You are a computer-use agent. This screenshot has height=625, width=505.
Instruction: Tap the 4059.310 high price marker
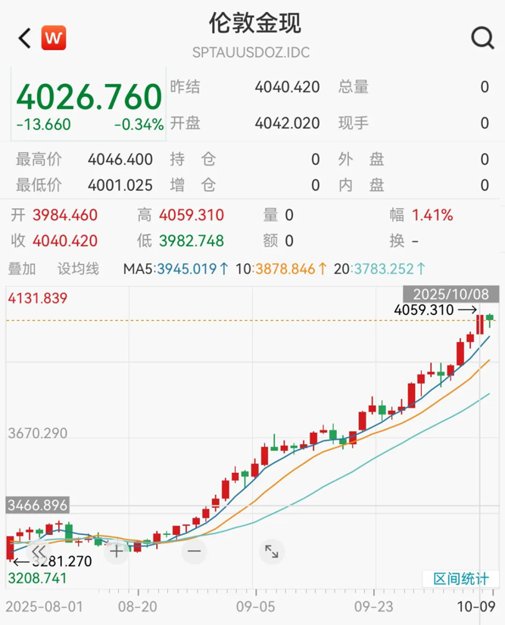(424, 309)
